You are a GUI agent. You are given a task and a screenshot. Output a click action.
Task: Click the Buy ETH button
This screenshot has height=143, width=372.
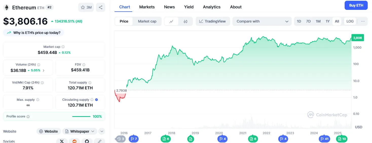tap(356, 5)
